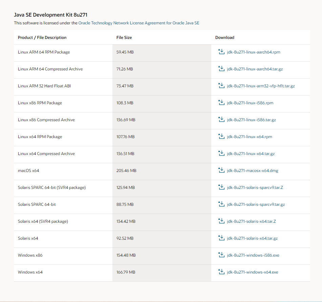
Task: Select Linux ARM 32 Hard Float ABI text
Action: pyautogui.click(x=44, y=86)
